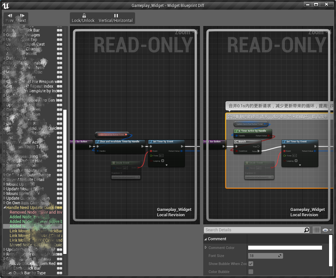Expand the Comment Color property
The image size is (336, 278).
[206, 248]
